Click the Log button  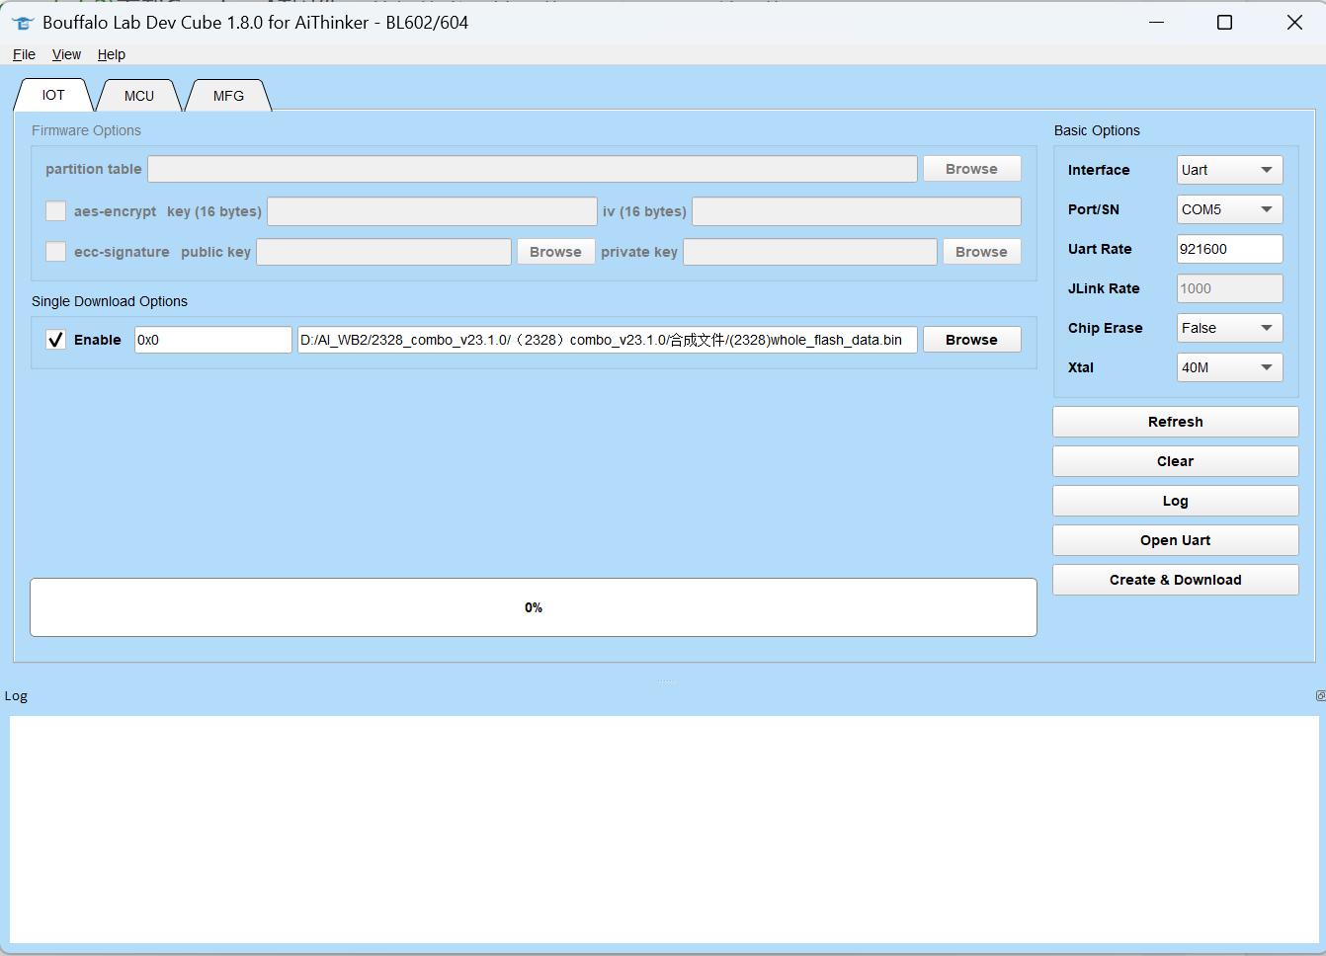point(1176,501)
